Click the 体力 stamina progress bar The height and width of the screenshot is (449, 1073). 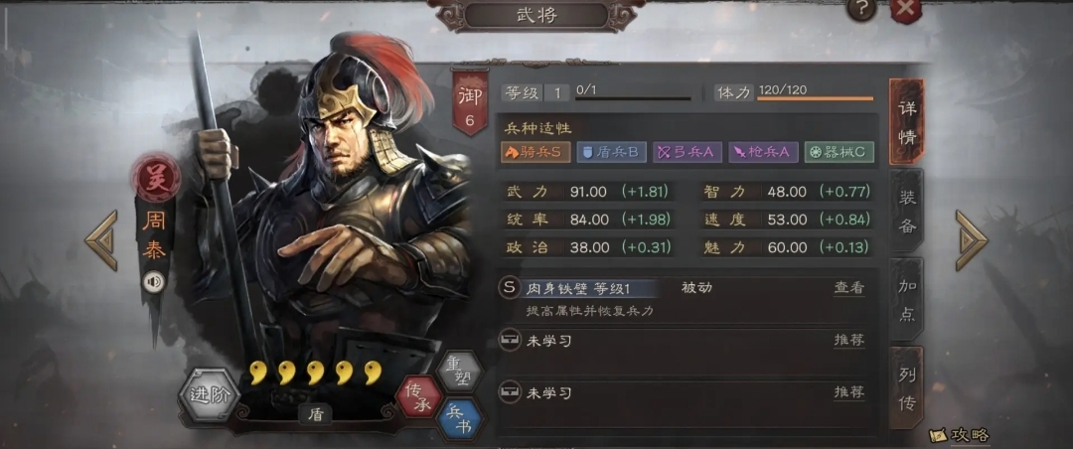[x=815, y=98]
